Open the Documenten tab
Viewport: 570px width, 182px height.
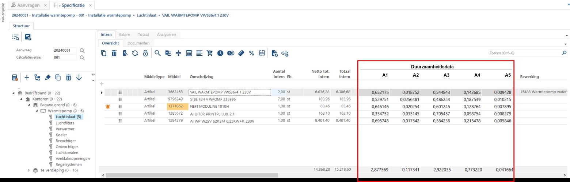pos(138,43)
